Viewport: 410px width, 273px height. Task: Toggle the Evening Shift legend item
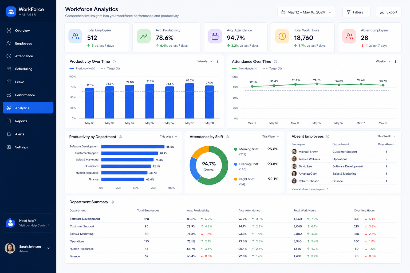click(x=246, y=166)
